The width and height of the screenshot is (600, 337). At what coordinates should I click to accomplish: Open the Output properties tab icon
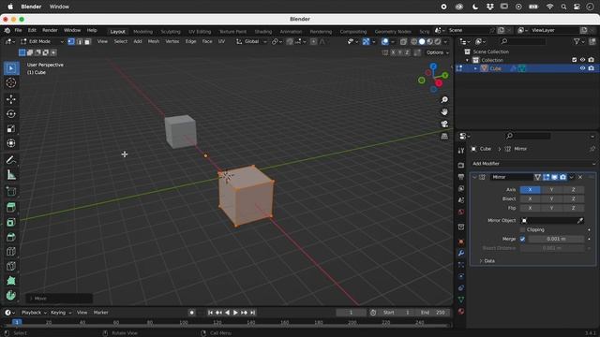(461, 177)
